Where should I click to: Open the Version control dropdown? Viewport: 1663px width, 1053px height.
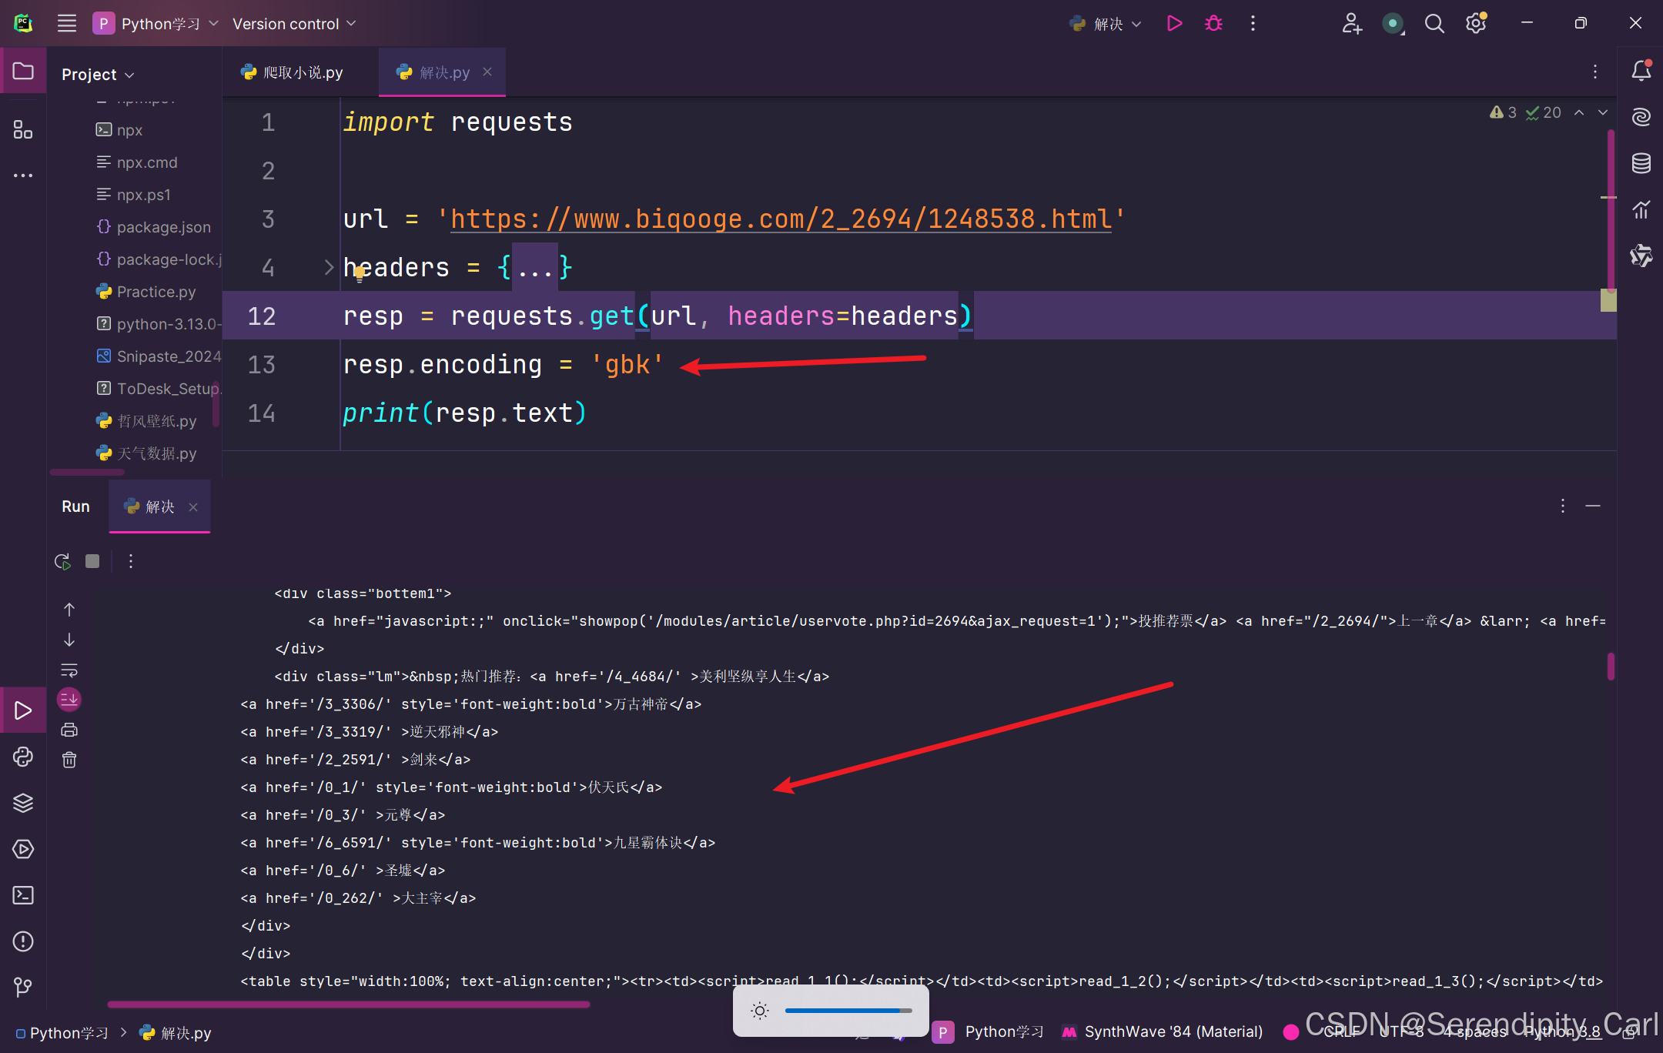(x=294, y=24)
